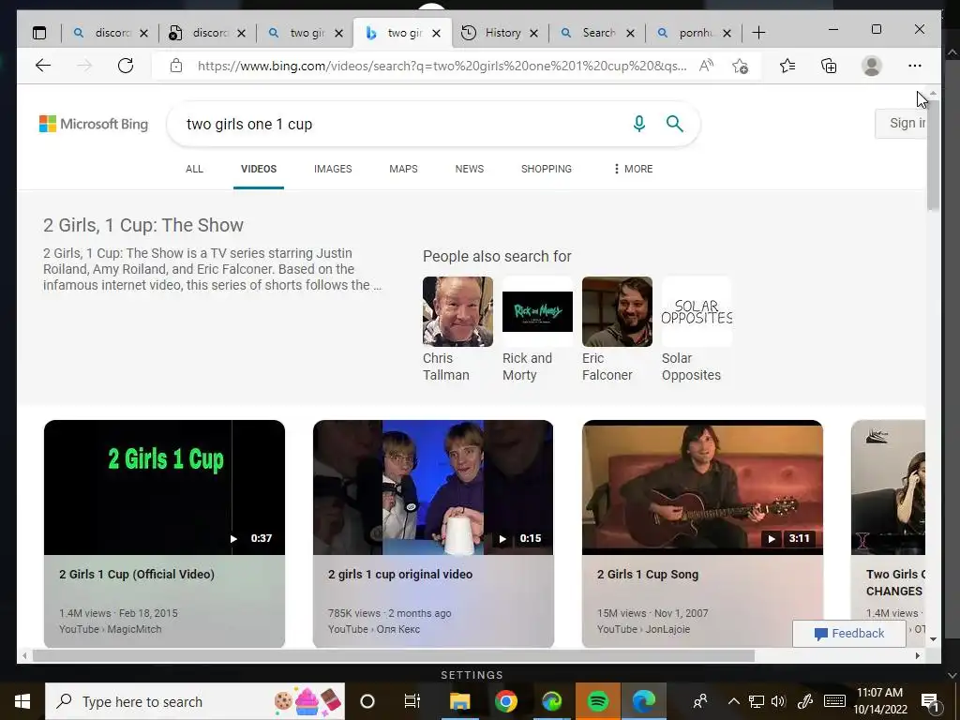The width and height of the screenshot is (960, 720).
Task: Open the Windows Start menu
Action: pyautogui.click(x=22, y=701)
